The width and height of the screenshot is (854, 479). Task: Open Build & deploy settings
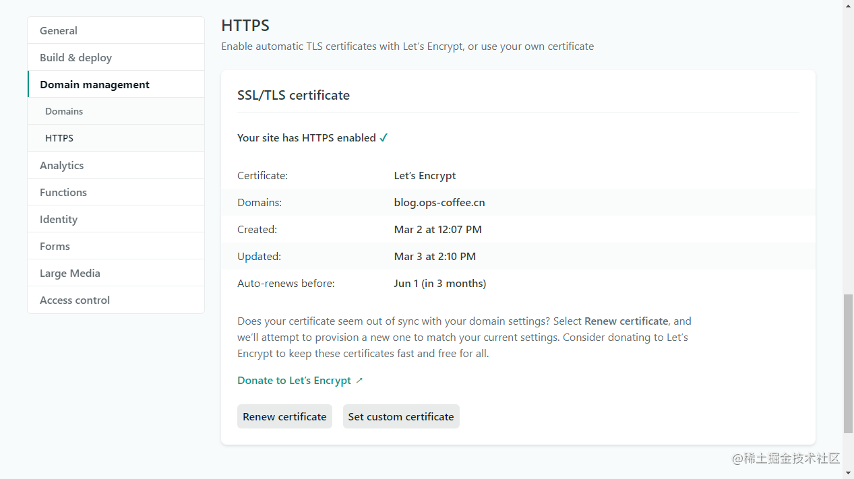pos(116,57)
